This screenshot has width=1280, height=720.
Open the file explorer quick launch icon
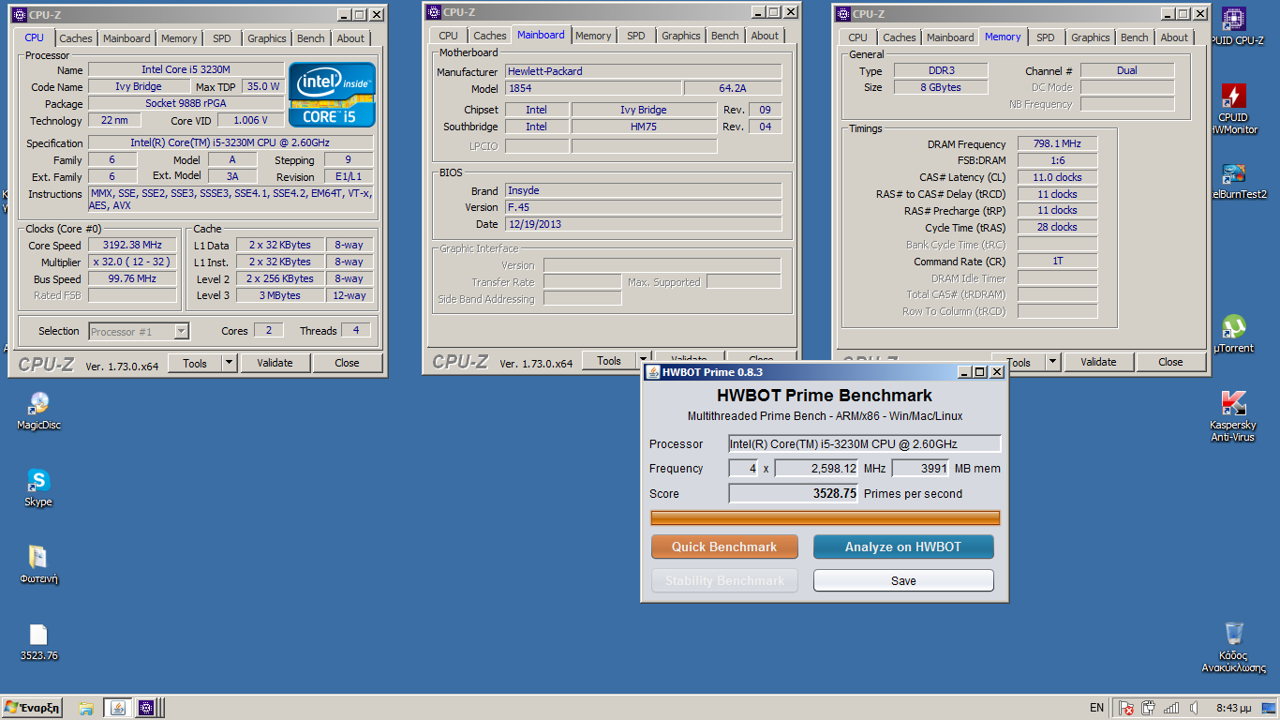tap(86, 708)
